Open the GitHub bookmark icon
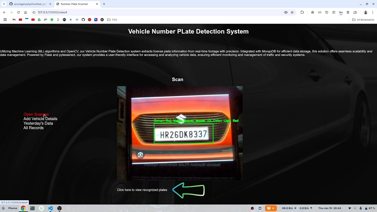 click(x=83, y=20)
